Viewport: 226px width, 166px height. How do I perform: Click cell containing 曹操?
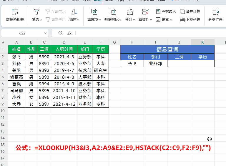(16, 84)
